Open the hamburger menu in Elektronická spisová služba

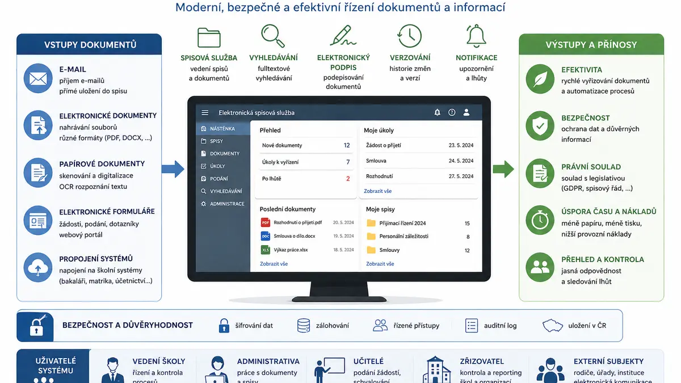[x=205, y=112]
